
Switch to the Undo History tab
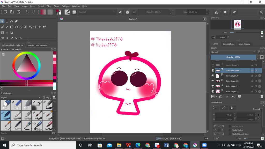click(x=244, y=44)
